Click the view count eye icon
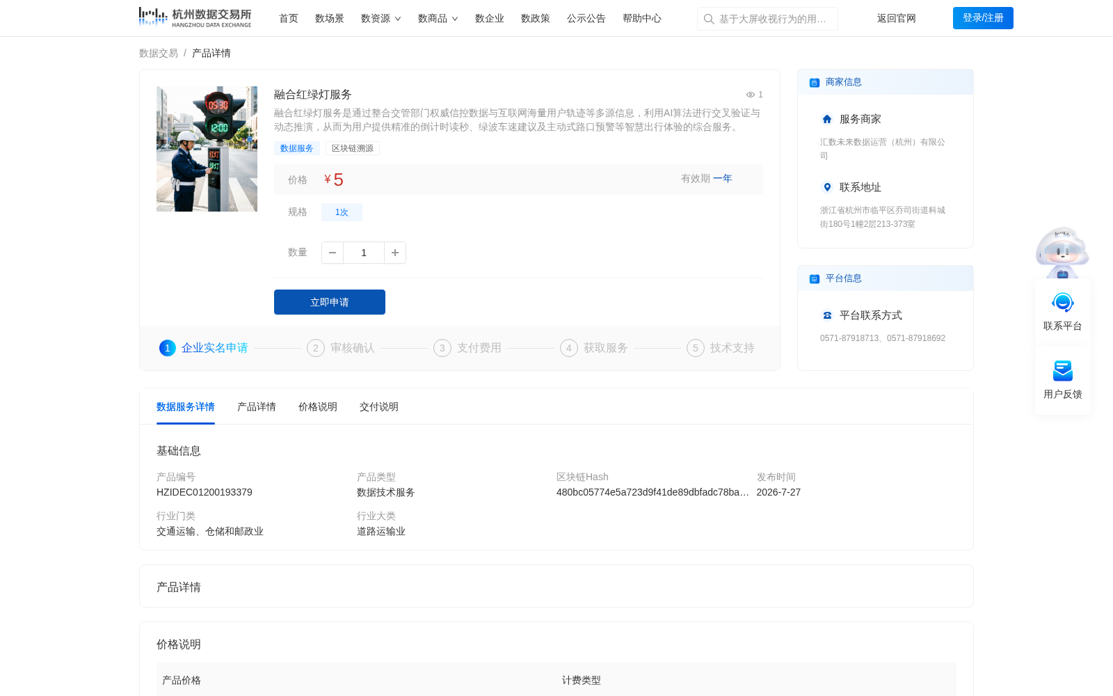 click(x=751, y=95)
